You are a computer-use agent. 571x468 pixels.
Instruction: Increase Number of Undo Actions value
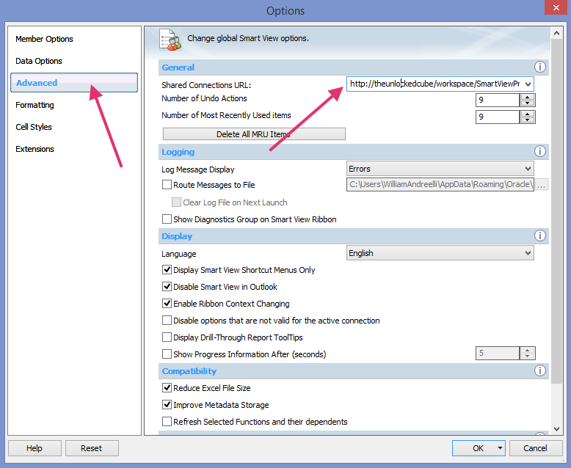click(528, 97)
